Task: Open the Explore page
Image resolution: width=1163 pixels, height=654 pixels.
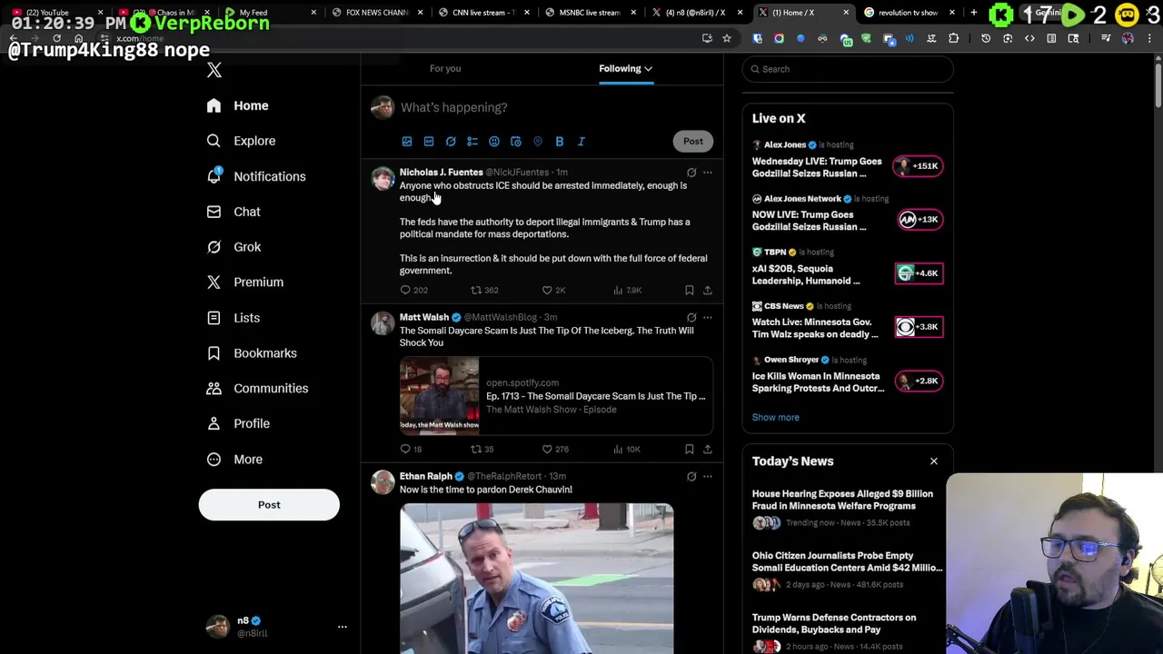Action: [x=241, y=141]
